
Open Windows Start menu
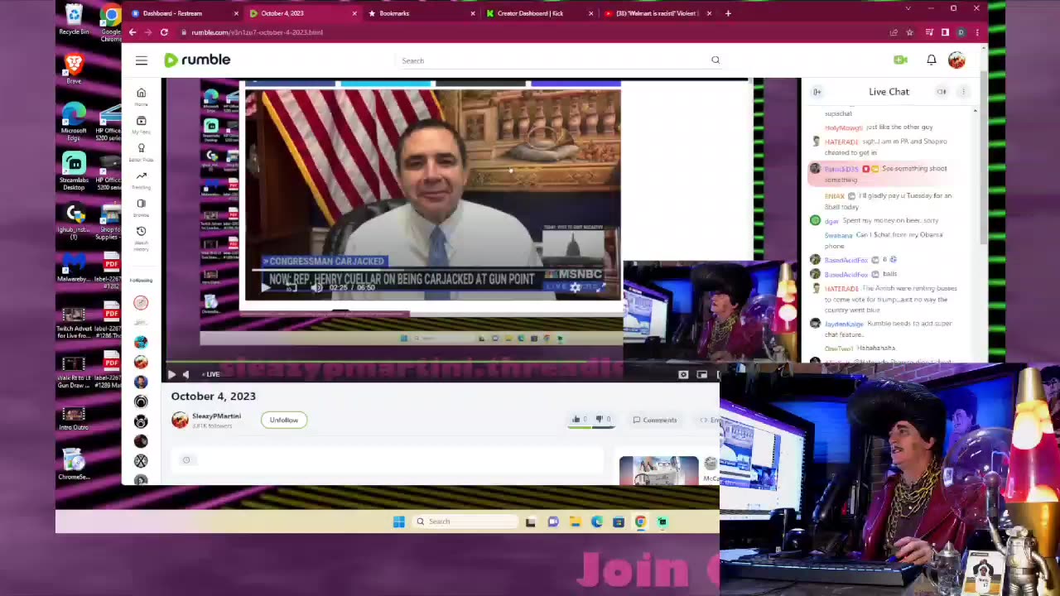pyautogui.click(x=398, y=521)
